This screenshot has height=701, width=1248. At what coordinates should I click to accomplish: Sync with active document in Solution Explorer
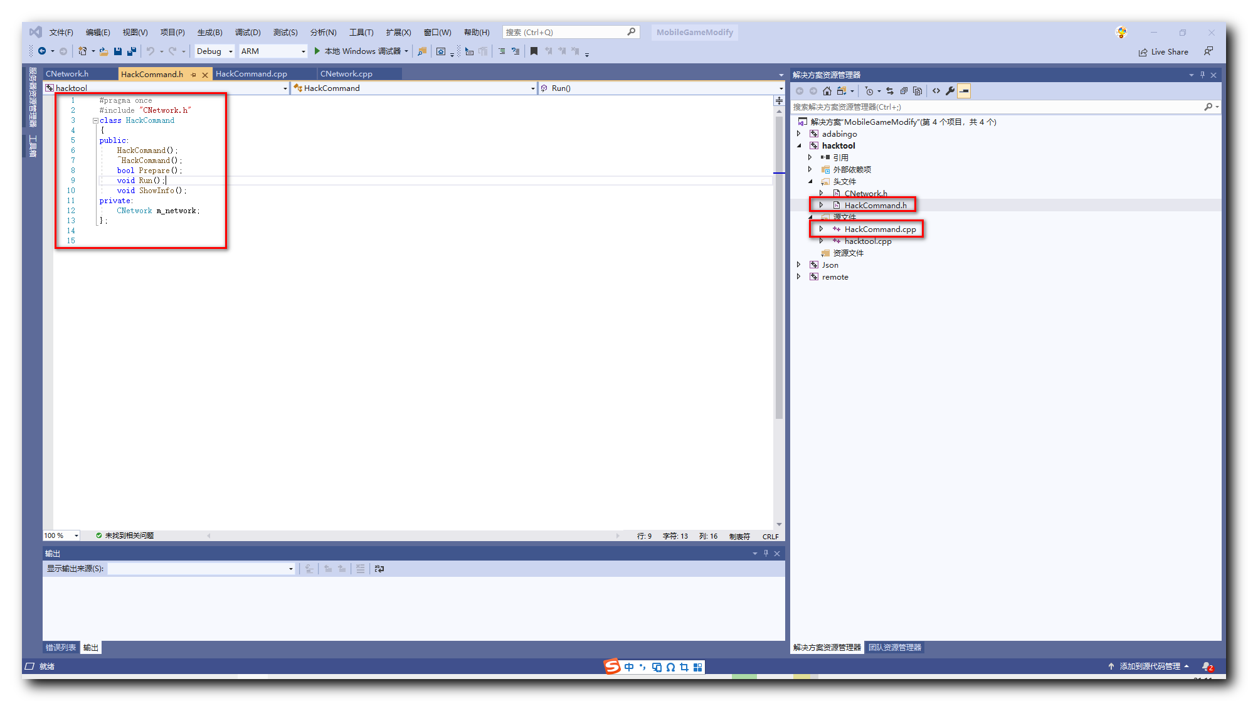889,91
